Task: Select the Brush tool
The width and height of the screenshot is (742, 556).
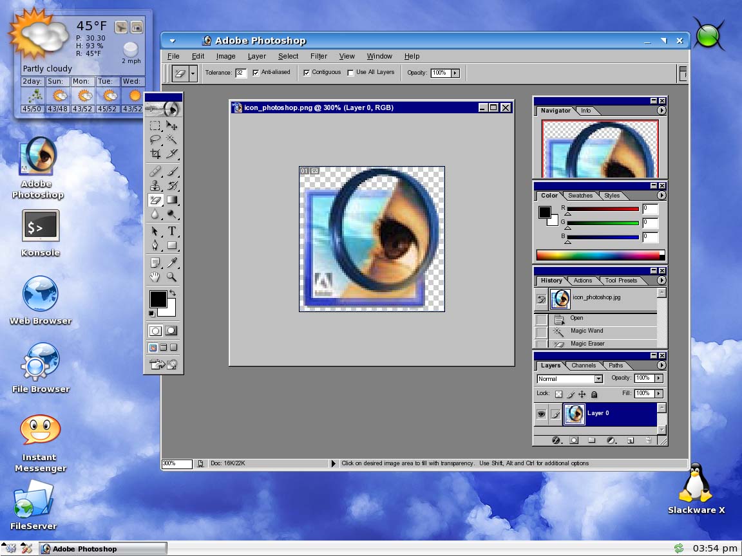Action: pyautogui.click(x=172, y=171)
